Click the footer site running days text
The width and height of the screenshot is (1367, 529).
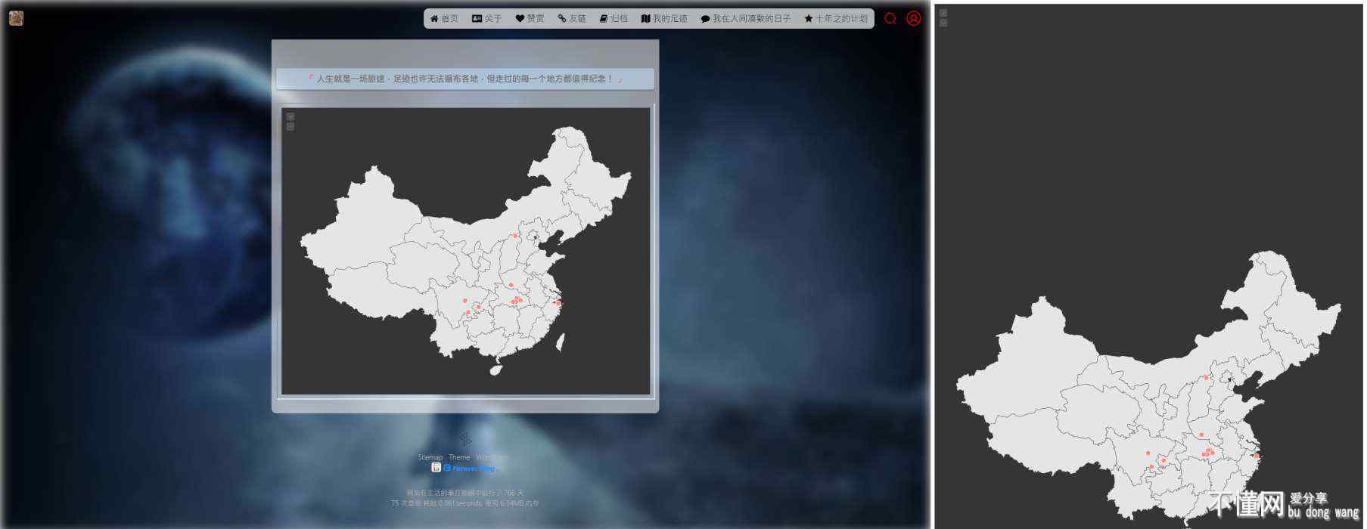(465, 493)
